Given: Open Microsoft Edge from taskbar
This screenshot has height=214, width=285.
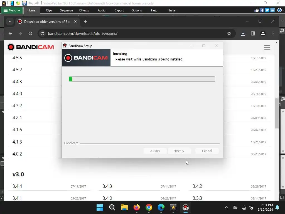Looking at the screenshot, I should [x=161, y=207].
